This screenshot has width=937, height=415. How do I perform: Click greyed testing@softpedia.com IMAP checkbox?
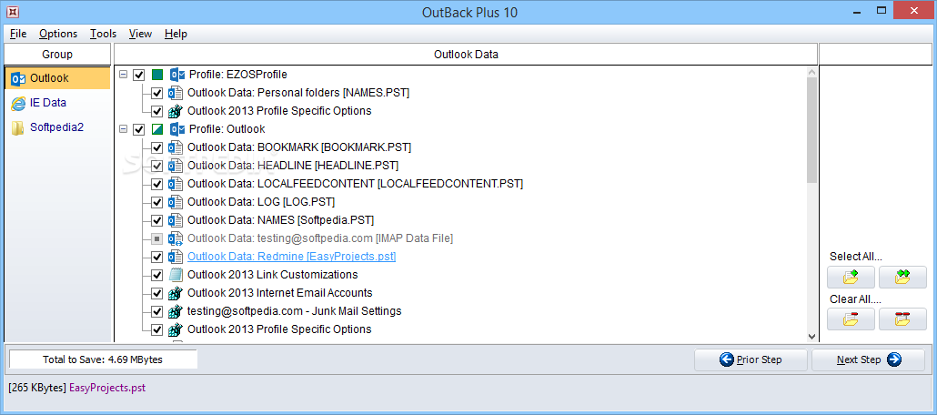pos(157,238)
